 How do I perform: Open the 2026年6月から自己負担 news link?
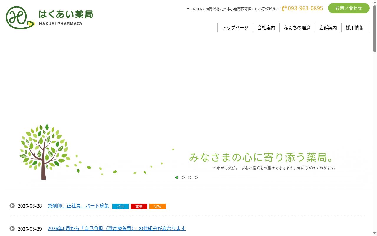(x=117, y=228)
